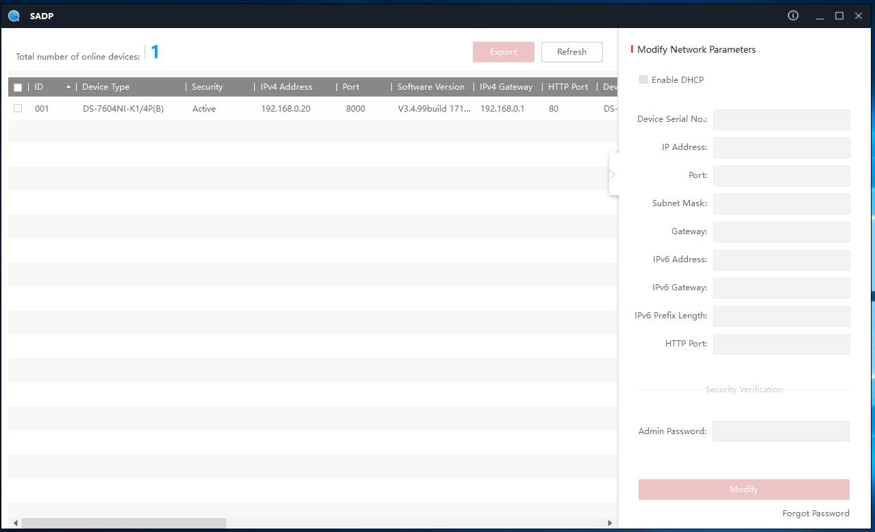The width and height of the screenshot is (875, 532).
Task: Click the SADP application logo icon
Action: coord(14,16)
